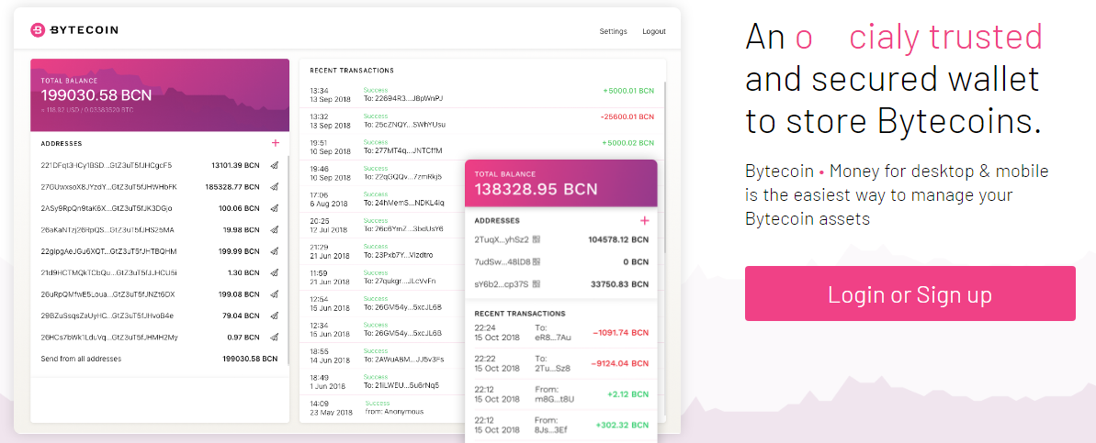Click the 138328.95 BCN mobile balance
Screen dimensions: 1096x443
pyautogui.click(x=537, y=189)
